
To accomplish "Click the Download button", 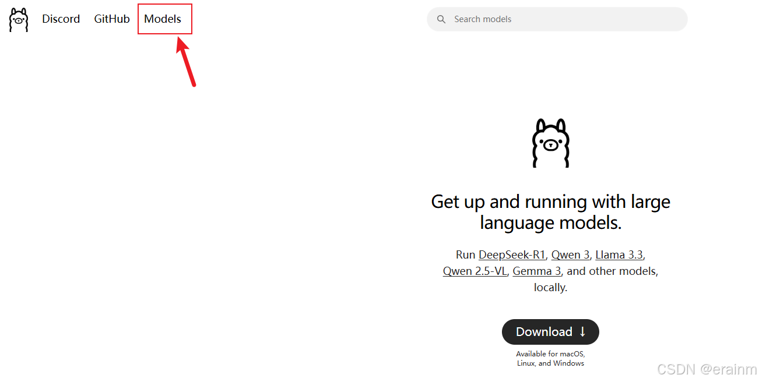I will click(550, 332).
